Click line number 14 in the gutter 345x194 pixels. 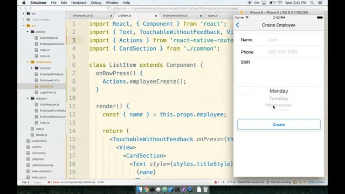point(72,131)
